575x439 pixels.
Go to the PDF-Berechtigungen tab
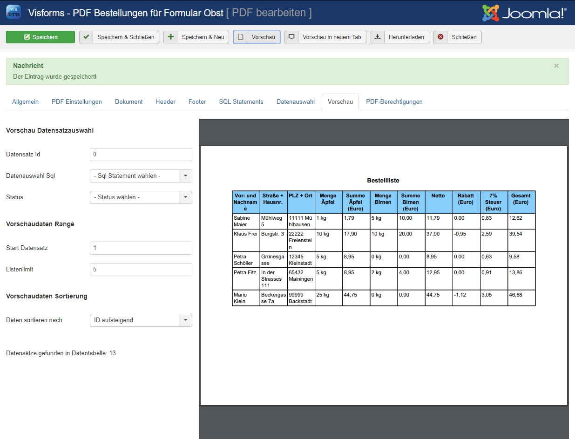(394, 102)
